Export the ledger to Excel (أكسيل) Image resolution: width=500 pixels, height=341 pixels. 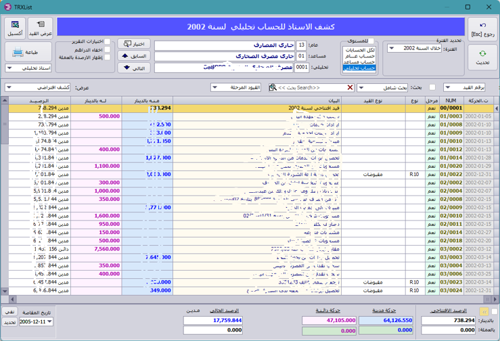15,28
